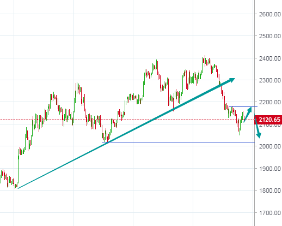Select the small upward teal arrow
Viewport: 282px width, 226px height.
(248, 115)
